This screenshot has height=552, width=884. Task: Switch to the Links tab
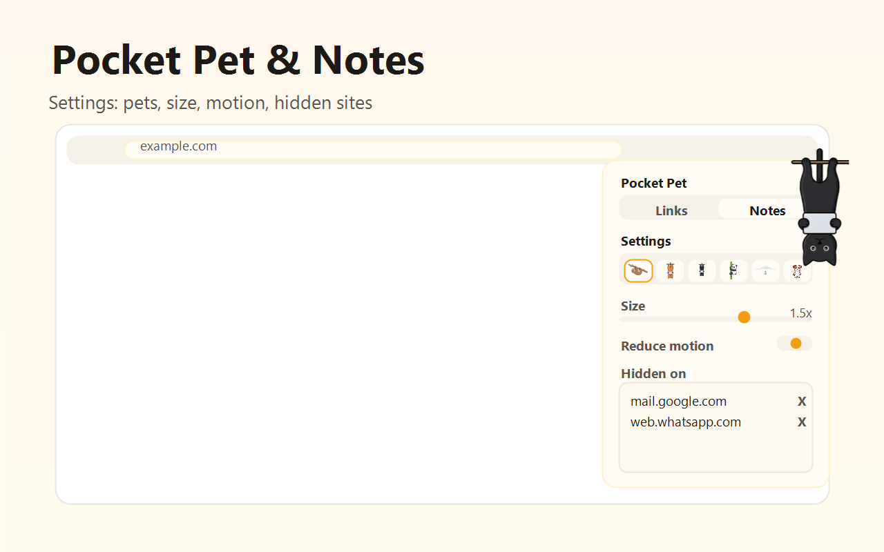[x=671, y=210]
